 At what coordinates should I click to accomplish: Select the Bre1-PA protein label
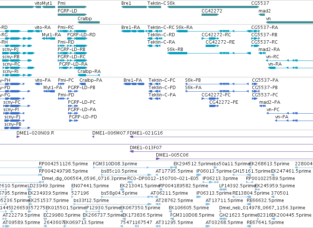(x=133, y=80)
